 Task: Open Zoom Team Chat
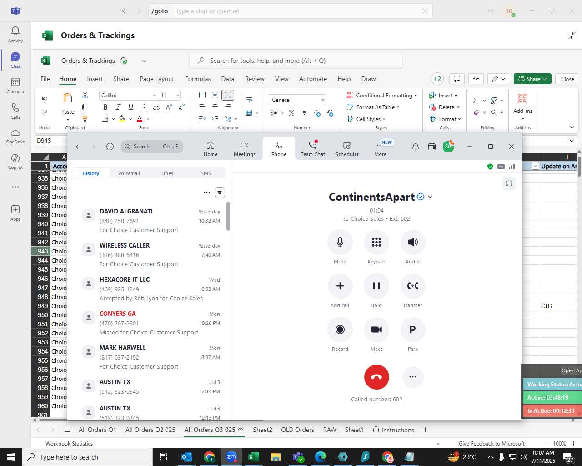(x=313, y=149)
